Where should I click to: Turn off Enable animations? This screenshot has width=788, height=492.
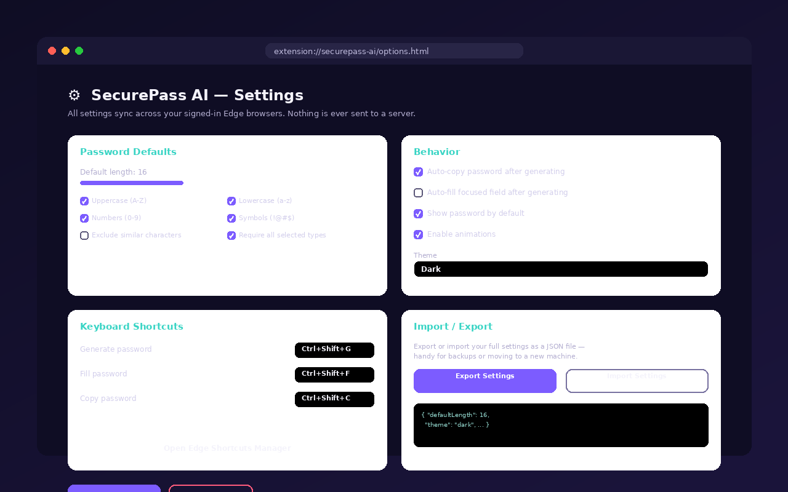click(419, 235)
